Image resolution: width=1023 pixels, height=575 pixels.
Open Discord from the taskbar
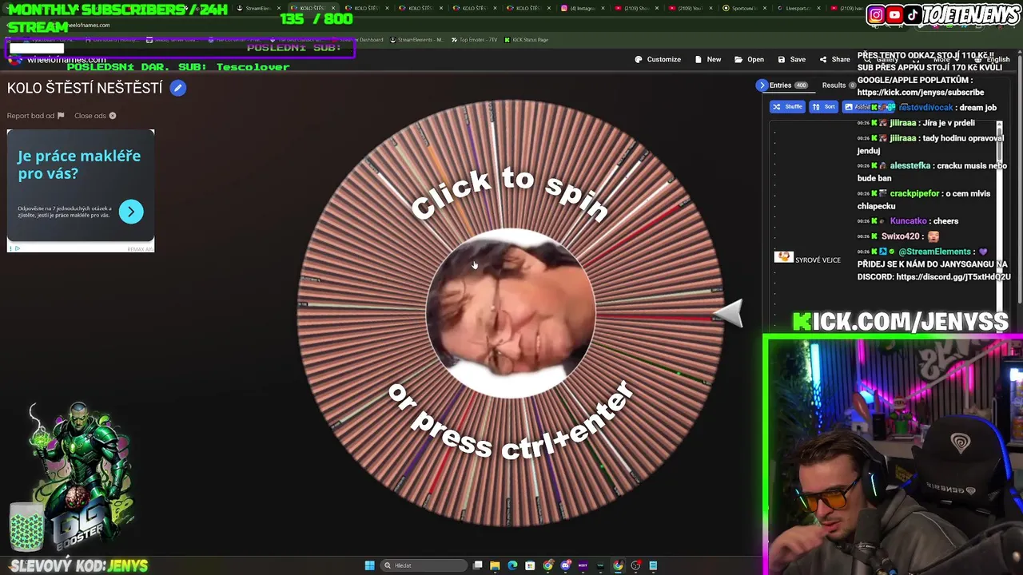point(565,565)
